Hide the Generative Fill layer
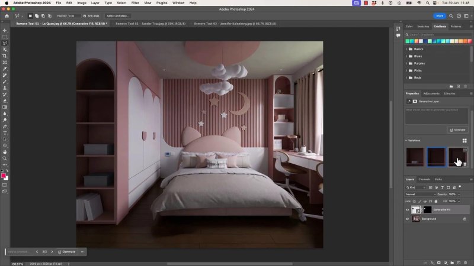The height and width of the screenshot is (266, 474). 407,210
